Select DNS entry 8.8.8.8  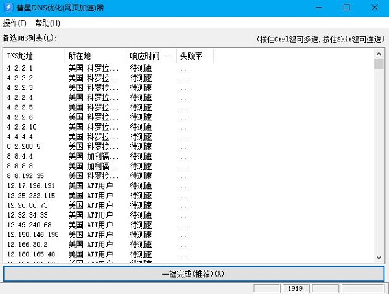pos(19,166)
